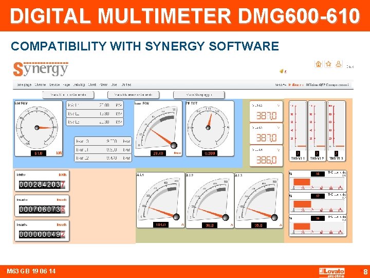The width and height of the screenshot is (370, 278).
Task: Open the Datalog menu
Action: pyautogui.click(x=79, y=84)
